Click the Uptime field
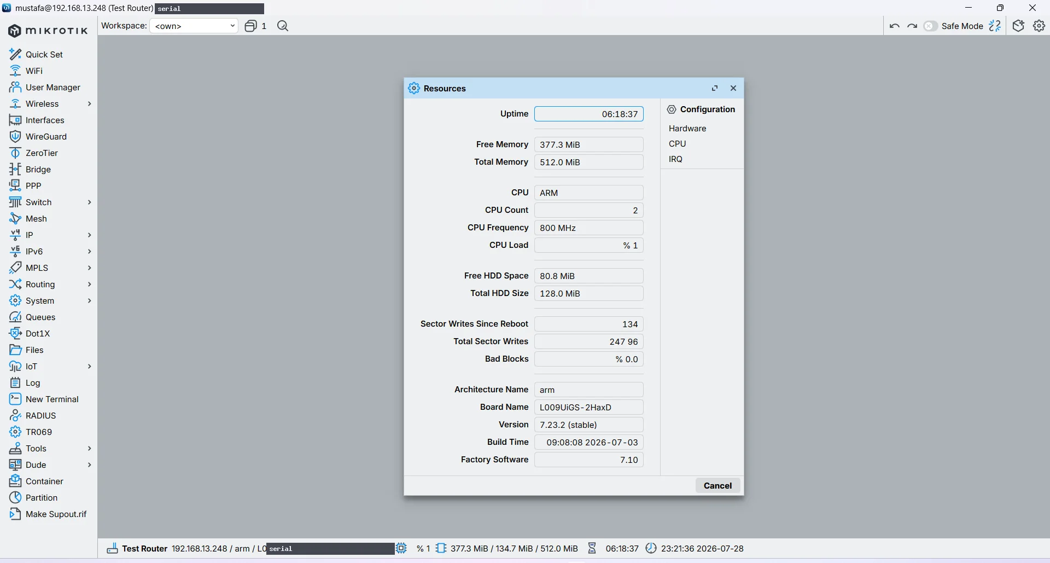Image resolution: width=1050 pixels, height=563 pixels. 589,114
